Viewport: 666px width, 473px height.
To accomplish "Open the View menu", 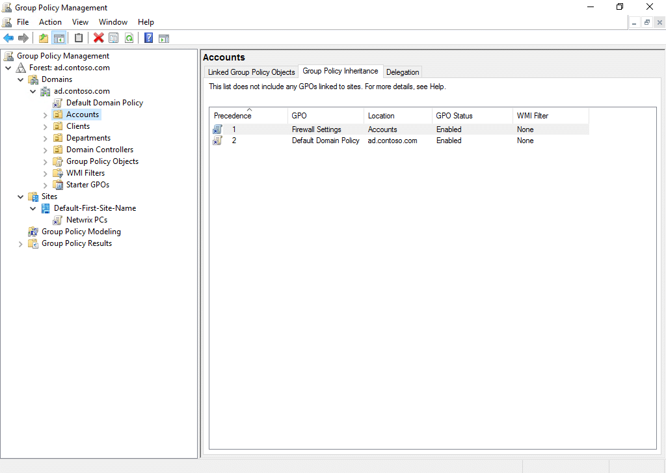I will pyautogui.click(x=80, y=22).
